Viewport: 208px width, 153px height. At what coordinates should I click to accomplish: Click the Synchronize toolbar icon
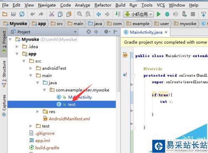coord(22,14)
